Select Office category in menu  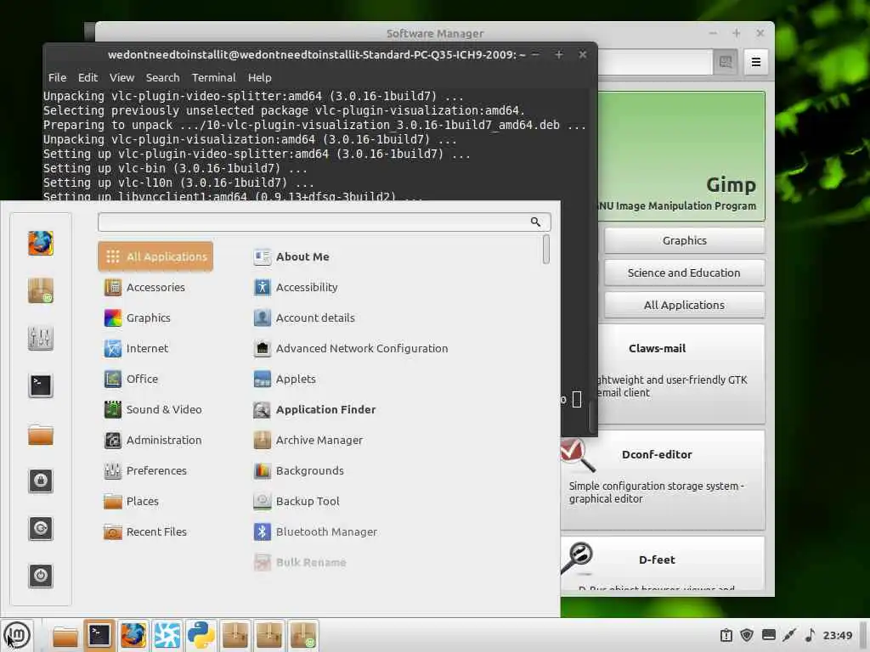tap(155, 379)
